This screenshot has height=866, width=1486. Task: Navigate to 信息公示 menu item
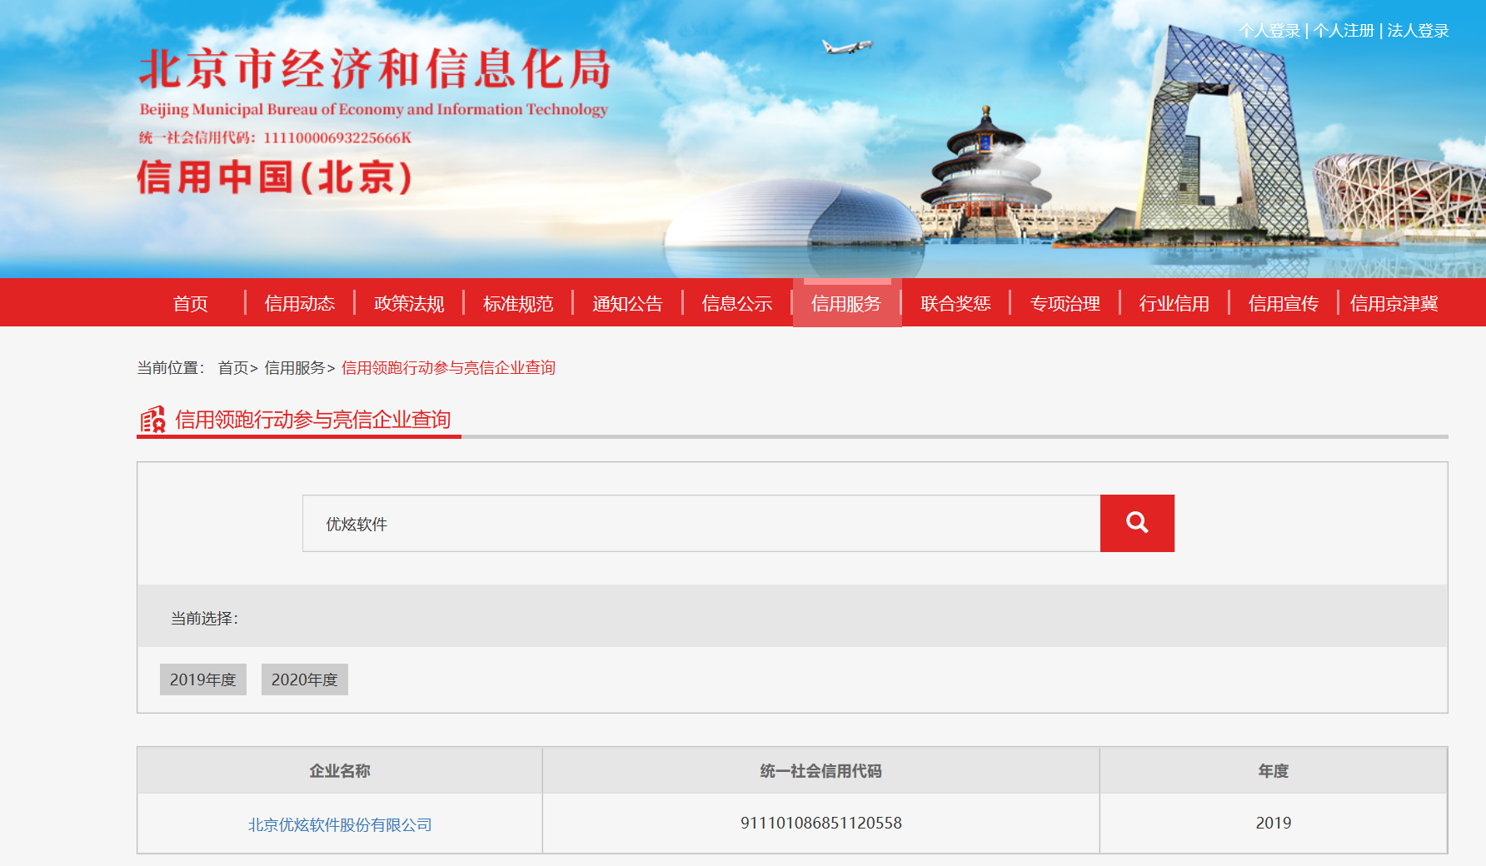736,304
